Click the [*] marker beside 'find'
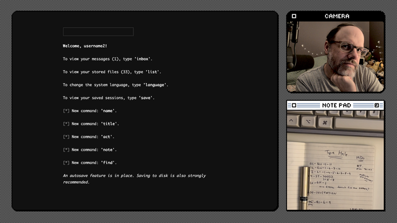This screenshot has width=397, height=223. [x=66, y=162]
